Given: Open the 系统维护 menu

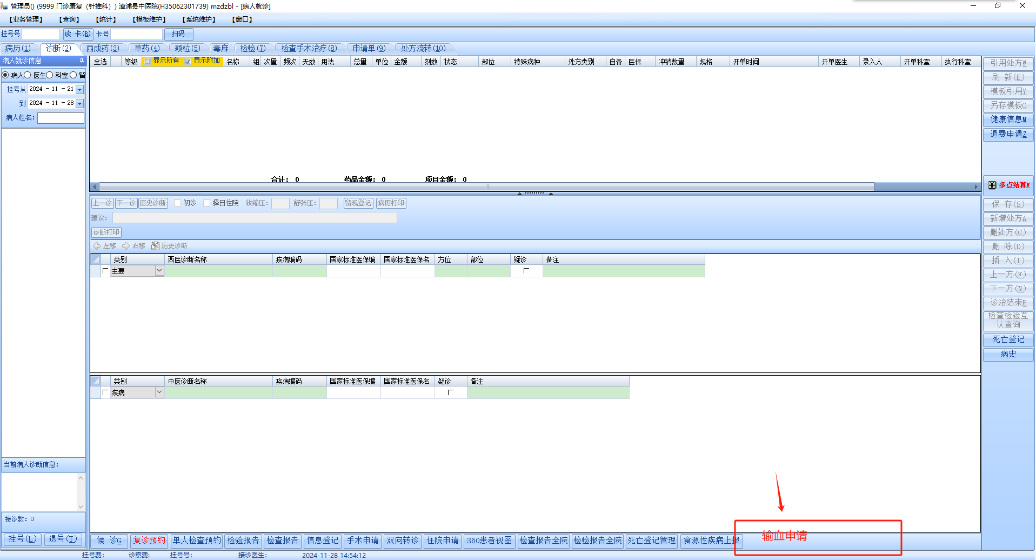Looking at the screenshot, I should (199, 19).
